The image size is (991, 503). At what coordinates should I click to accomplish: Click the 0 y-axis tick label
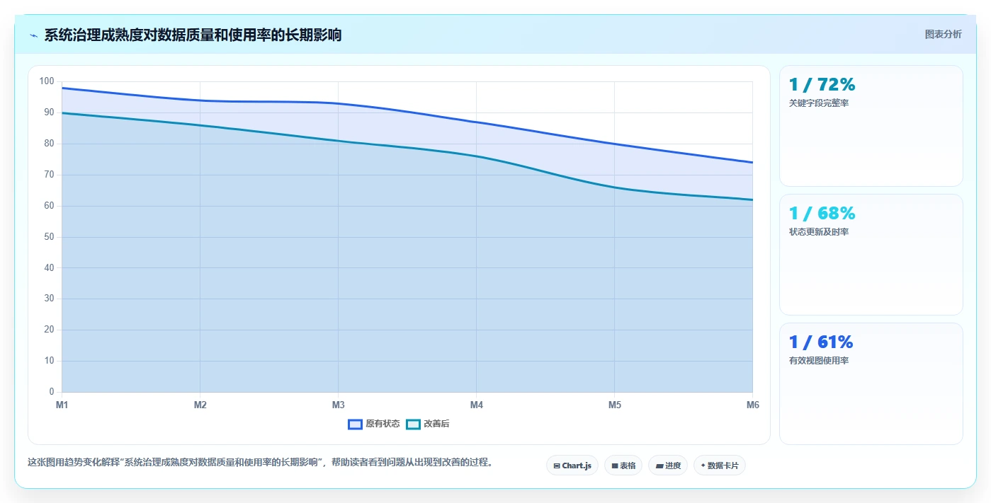pyautogui.click(x=52, y=392)
